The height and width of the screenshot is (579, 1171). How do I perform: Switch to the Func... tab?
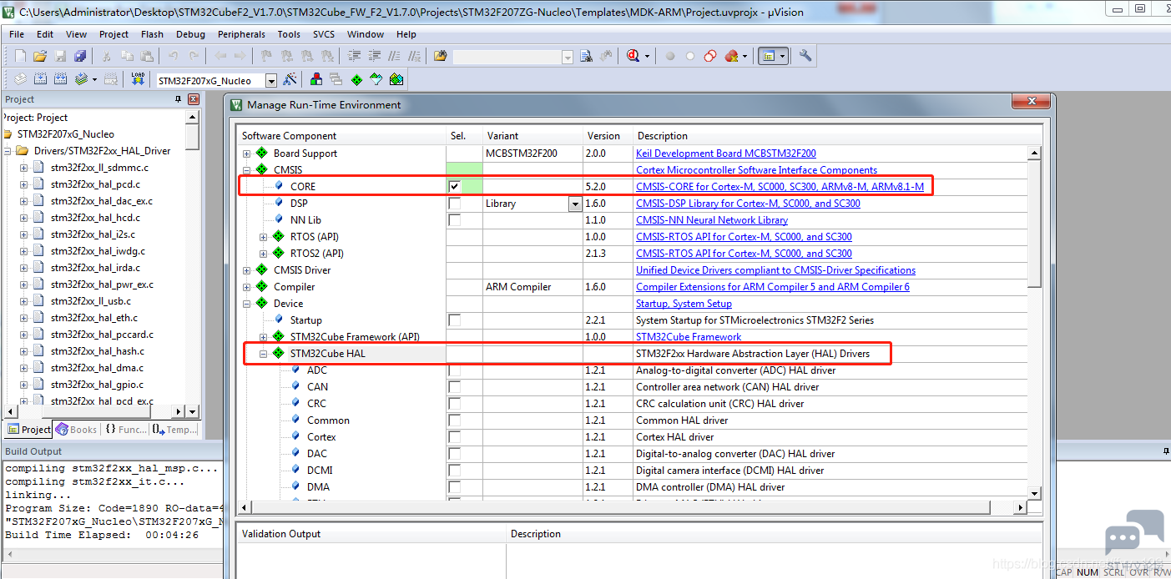pyautogui.click(x=125, y=430)
